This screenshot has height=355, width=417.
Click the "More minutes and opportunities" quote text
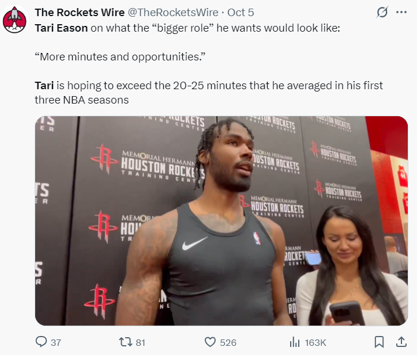pos(120,57)
